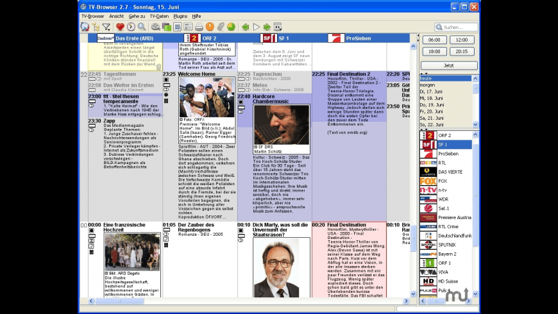
Task: Click the disc with magnifier toolbar icon
Action: pos(155,27)
